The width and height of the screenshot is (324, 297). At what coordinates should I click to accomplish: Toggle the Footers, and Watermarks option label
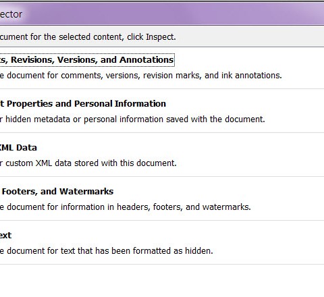pyautogui.click(x=57, y=192)
